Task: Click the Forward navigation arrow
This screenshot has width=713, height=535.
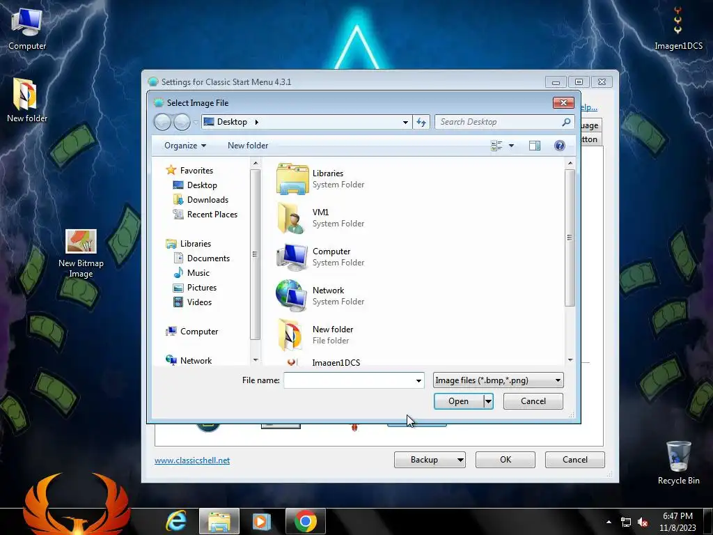Action: [x=182, y=122]
